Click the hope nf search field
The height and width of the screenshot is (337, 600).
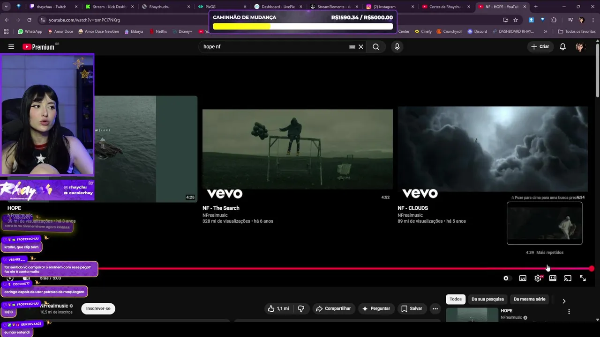(274, 47)
